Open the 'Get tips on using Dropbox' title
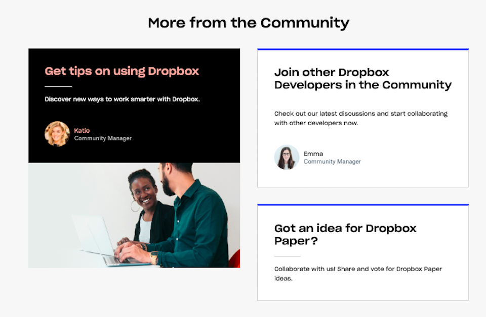The image size is (486, 317). coord(122,71)
